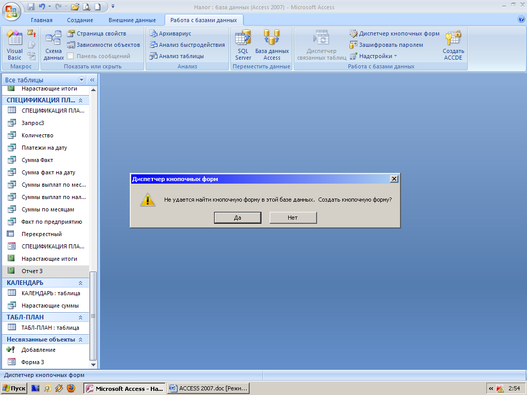Move data to SQL Server
527x395 pixels.
point(243,45)
